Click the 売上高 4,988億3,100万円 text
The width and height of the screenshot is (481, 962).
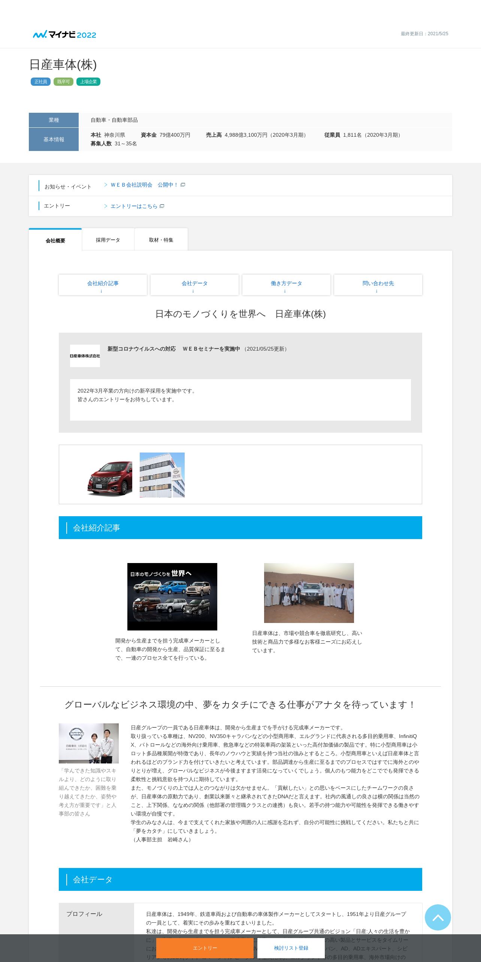point(257,135)
